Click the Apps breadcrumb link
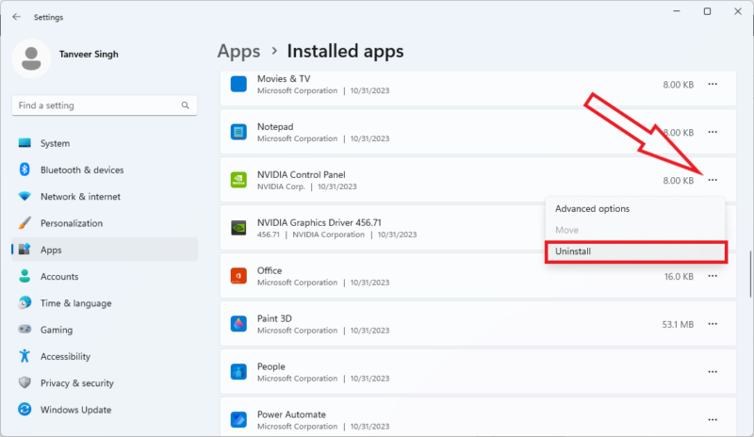The height and width of the screenshot is (437, 754). [238, 52]
